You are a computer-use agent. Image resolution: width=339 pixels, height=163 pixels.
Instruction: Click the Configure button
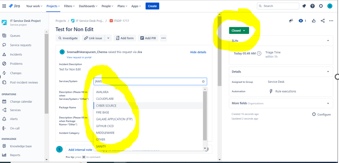click(x=321, y=114)
